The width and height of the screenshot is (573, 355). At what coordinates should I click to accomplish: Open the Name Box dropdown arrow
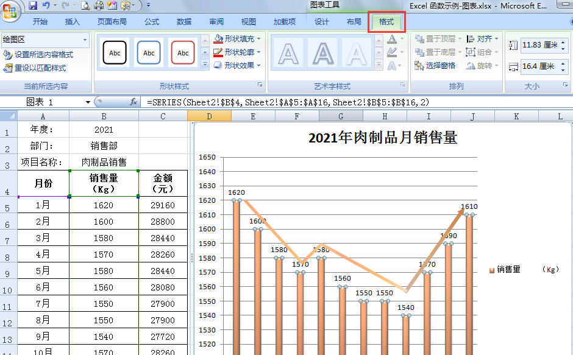coord(88,102)
